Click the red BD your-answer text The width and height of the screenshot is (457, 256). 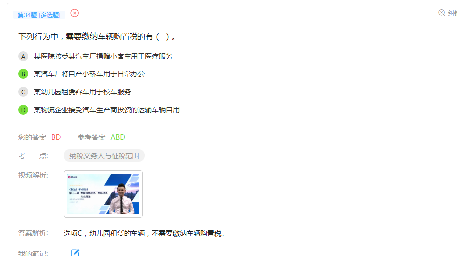(56, 137)
